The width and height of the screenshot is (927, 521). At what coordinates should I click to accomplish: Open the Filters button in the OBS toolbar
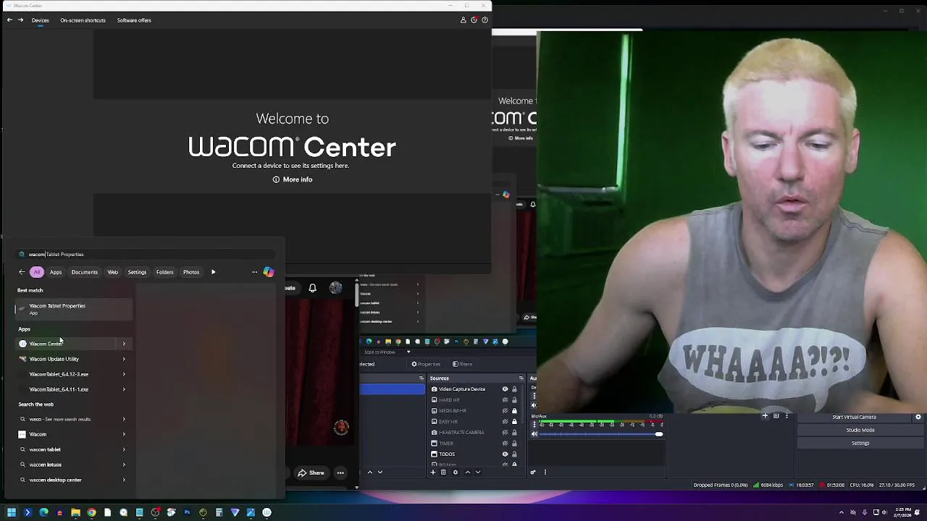point(462,364)
